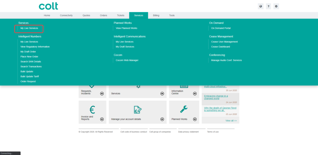
Task: Open the Information Centre tile
Action: point(184,92)
